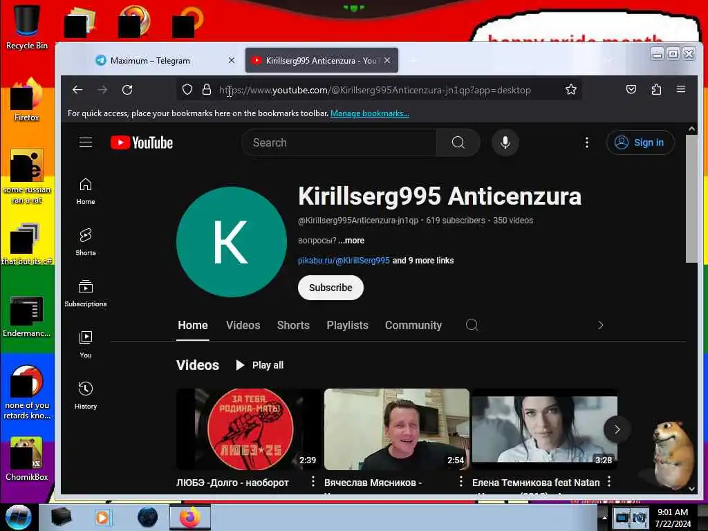Reload the page with the refresh icon
The image size is (708, 531).
click(x=127, y=90)
